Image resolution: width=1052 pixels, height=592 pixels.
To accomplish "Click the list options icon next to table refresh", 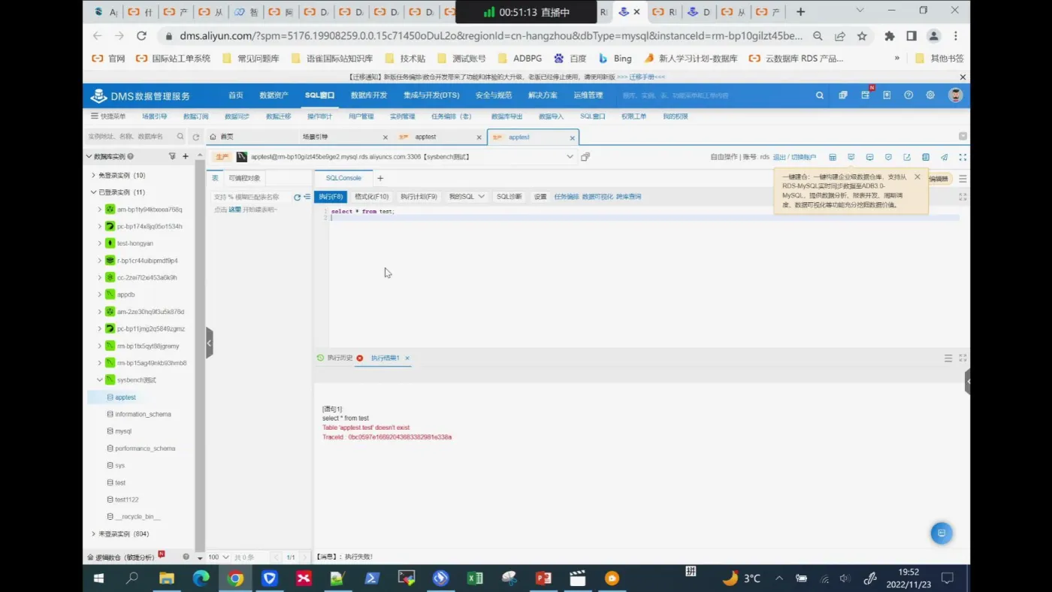I will pos(307,197).
